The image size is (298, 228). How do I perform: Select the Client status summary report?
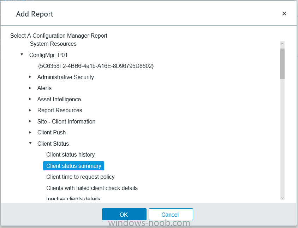73,166
